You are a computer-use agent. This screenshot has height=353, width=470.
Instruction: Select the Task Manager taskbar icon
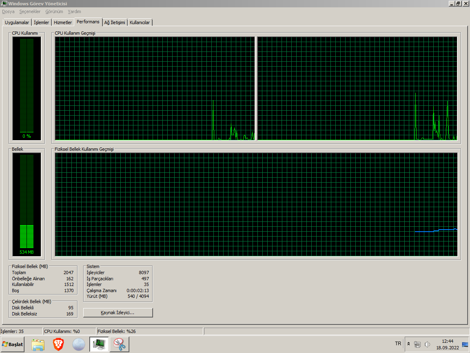[99, 344]
